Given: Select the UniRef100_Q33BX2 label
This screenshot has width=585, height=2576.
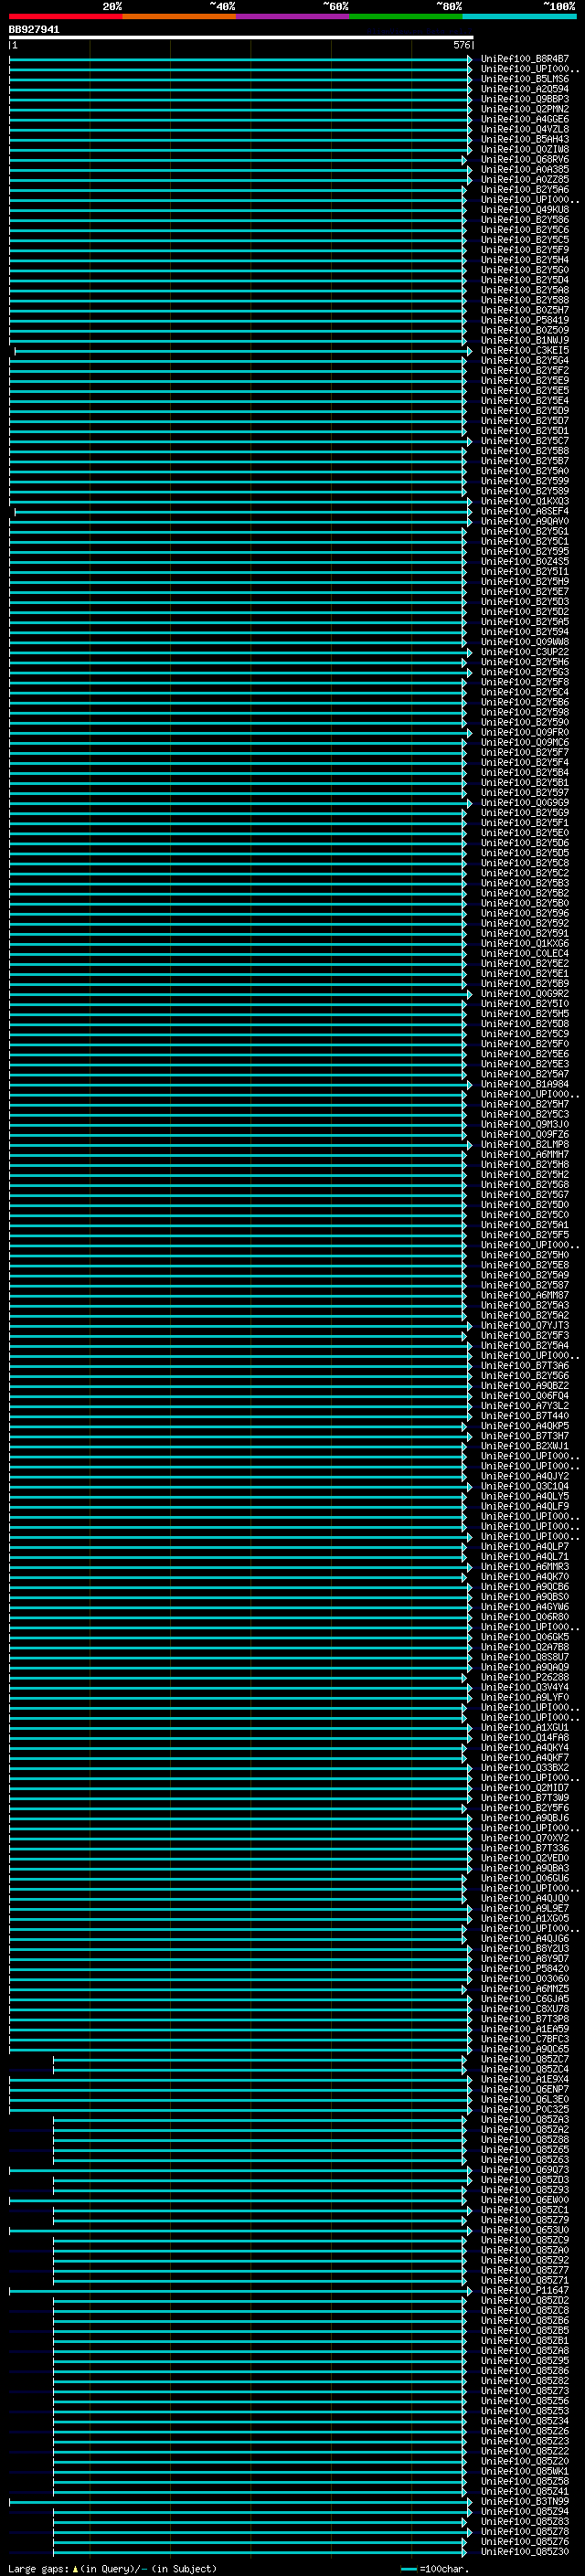Looking at the screenshot, I should (x=525, y=1767).
